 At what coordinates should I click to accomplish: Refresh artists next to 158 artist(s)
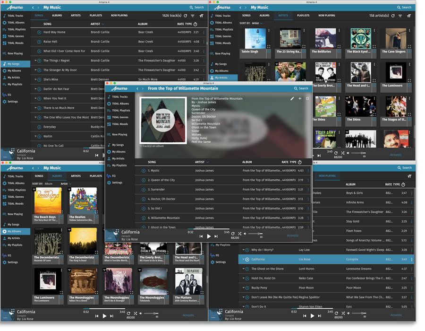click(x=393, y=16)
